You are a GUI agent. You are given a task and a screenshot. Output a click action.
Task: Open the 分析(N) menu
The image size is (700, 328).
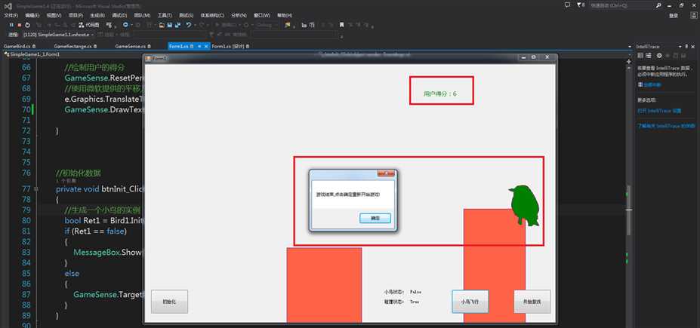[238, 15]
